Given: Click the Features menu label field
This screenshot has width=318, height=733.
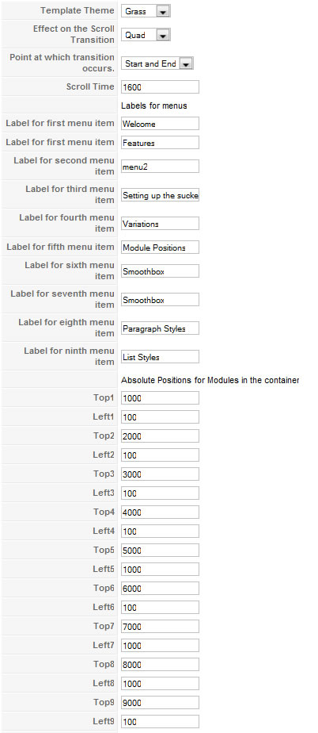Looking at the screenshot, I should click(x=160, y=143).
